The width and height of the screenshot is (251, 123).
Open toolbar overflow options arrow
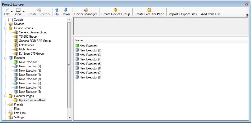[247, 16]
